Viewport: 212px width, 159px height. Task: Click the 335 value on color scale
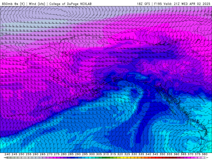141,154
